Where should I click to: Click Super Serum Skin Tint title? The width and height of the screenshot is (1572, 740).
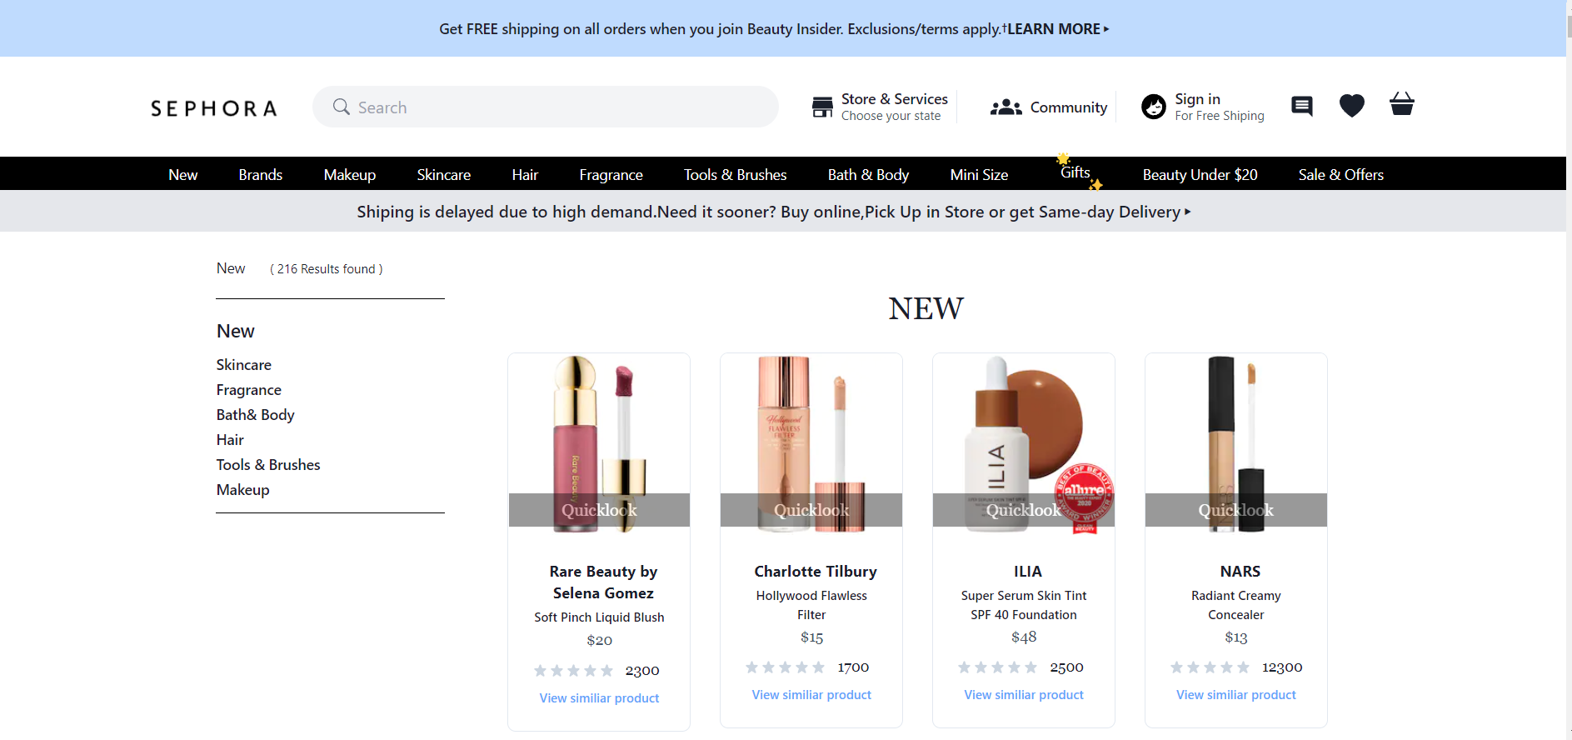click(1024, 605)
